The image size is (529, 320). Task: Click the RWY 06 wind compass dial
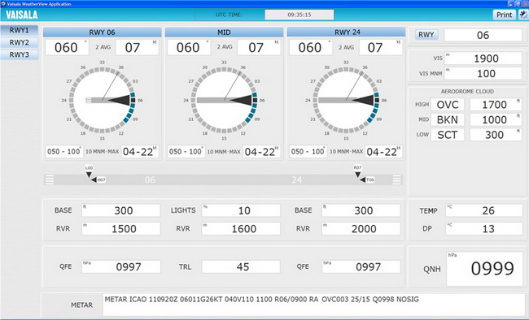pyautogui.click(x=102, y=100)
